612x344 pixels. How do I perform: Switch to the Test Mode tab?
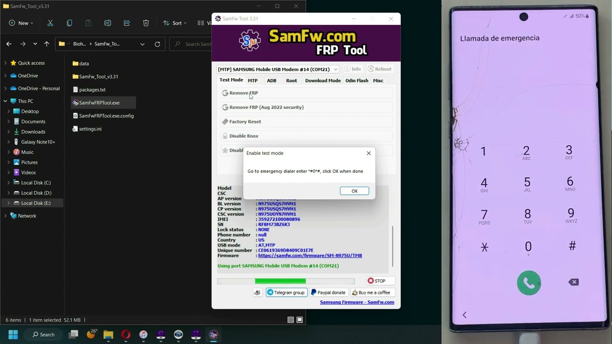tap(231, 80)
